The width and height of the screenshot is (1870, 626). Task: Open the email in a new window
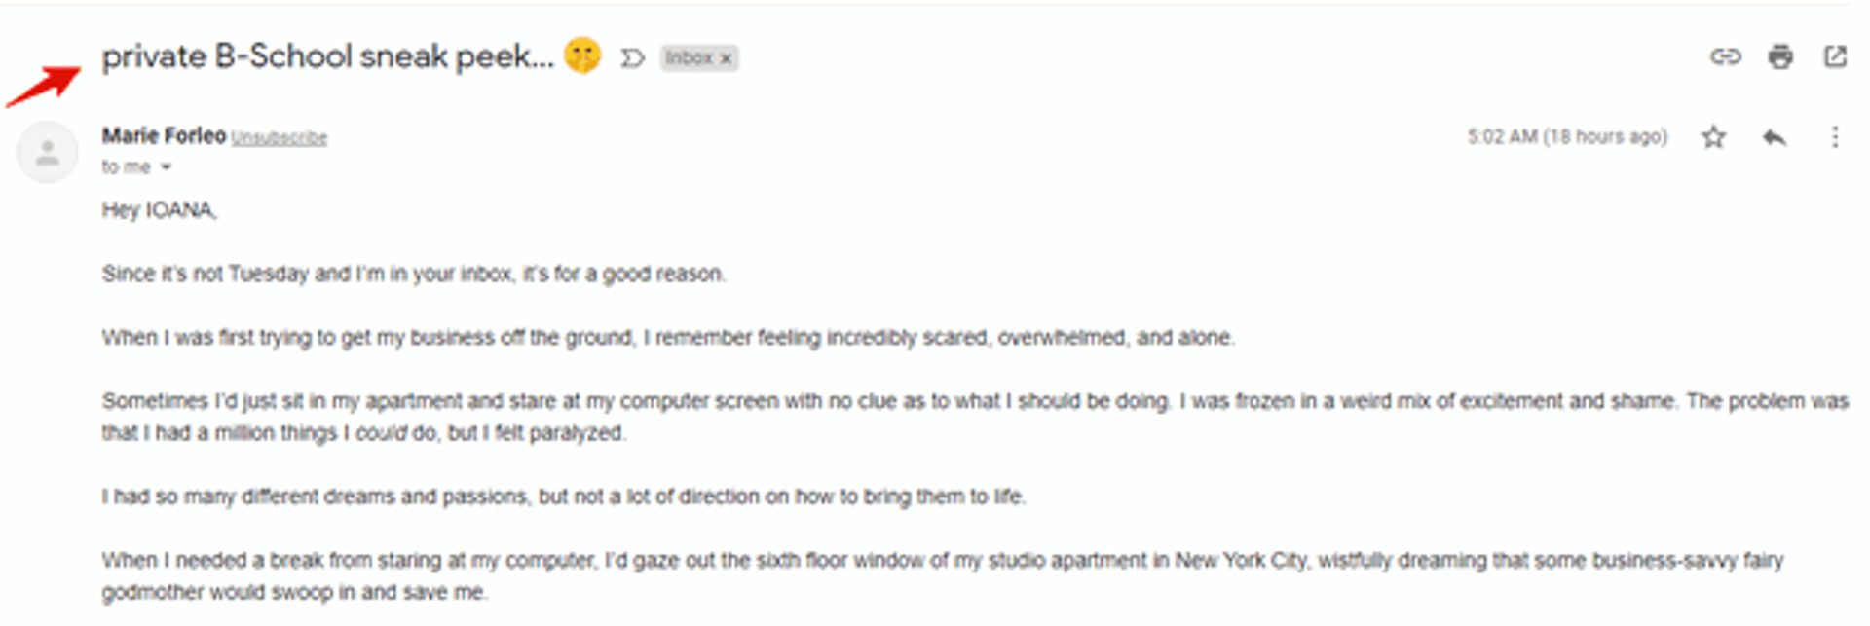[x=1836, y=57]
